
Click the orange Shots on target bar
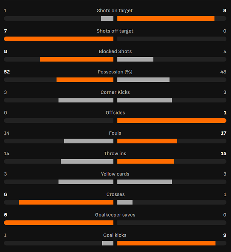pos(166,18)
